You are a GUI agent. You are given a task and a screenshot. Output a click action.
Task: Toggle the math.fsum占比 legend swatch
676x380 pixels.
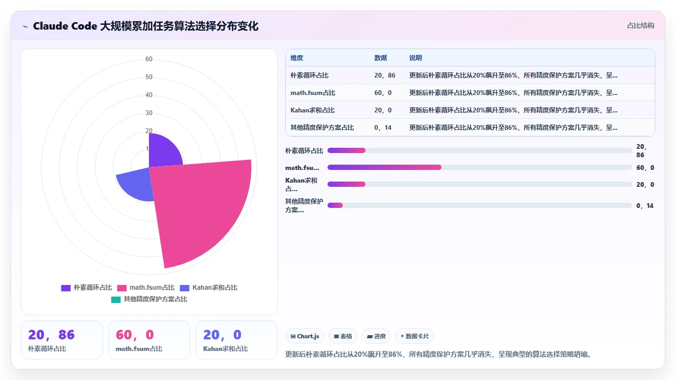(x=122, y=288)
